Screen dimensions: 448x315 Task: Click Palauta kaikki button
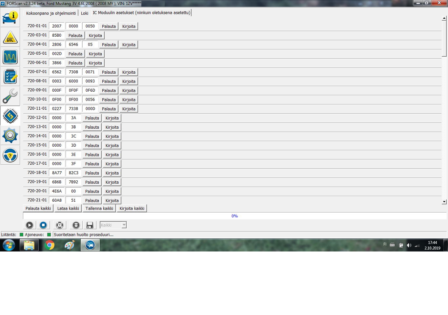tap(38, 209)
